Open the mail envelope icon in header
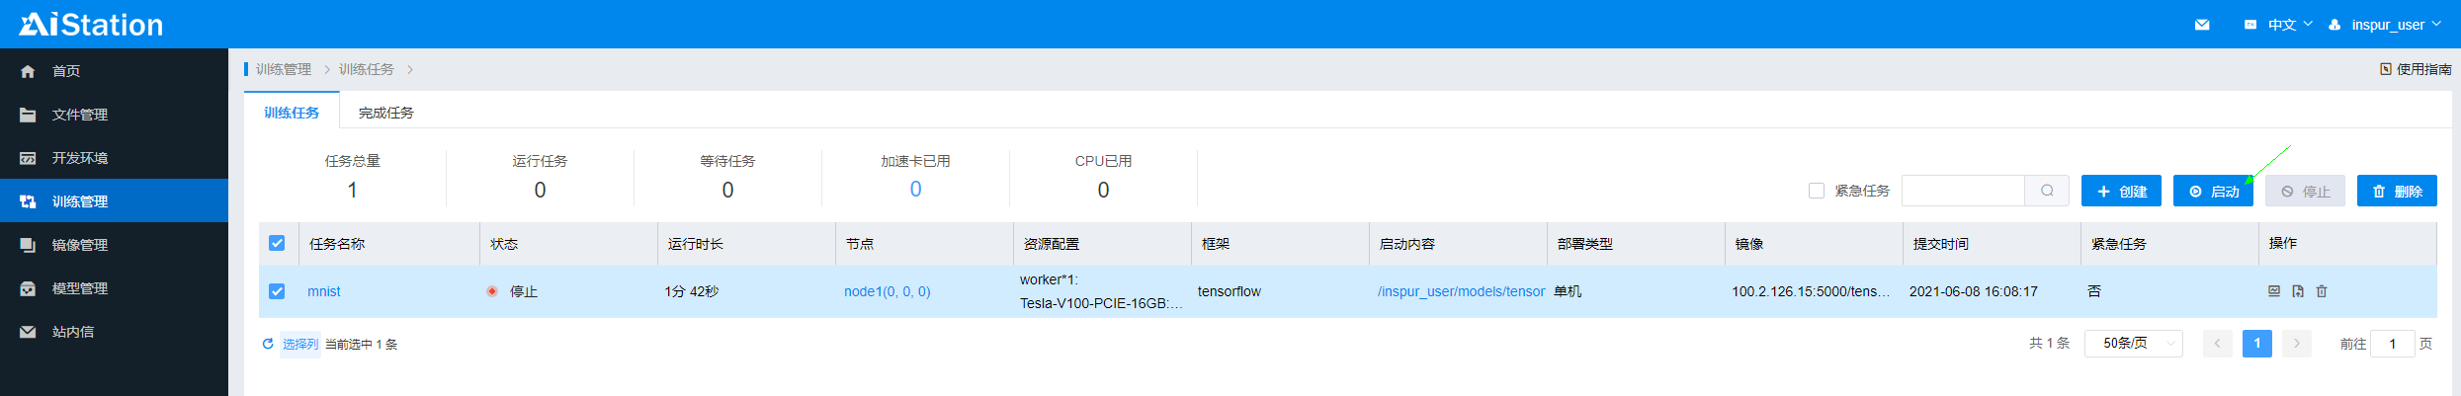This screenshot has width=2461, height=396. tap(2202, 25)
